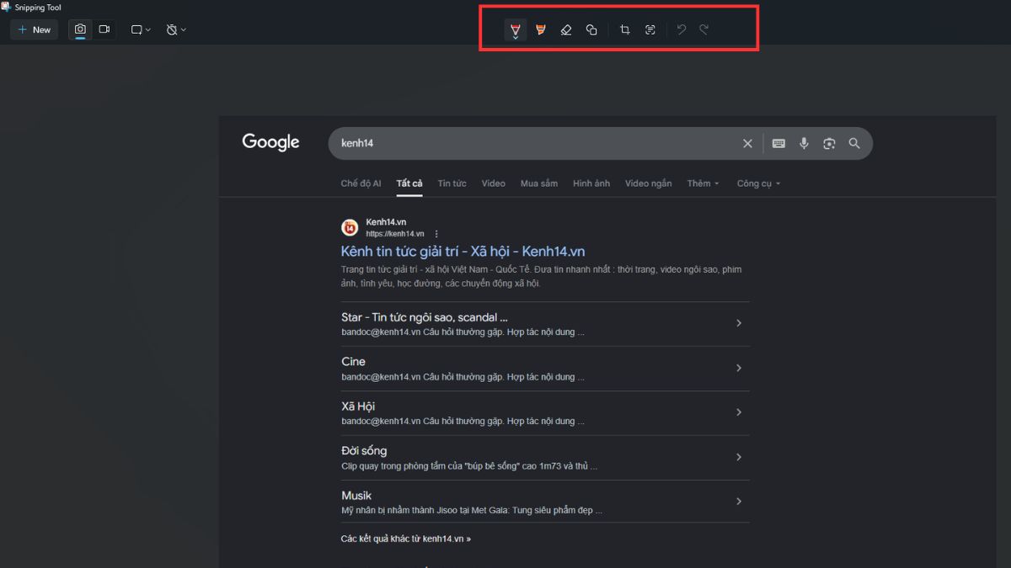
Task: Select the Snip camera mode
Action: pyautogui.click(x=80, y=29)
